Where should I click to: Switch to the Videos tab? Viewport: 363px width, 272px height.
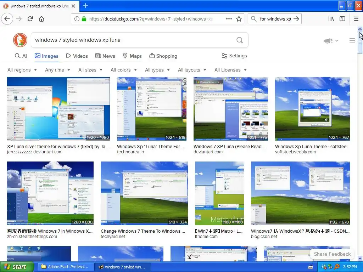coord(77,56)
